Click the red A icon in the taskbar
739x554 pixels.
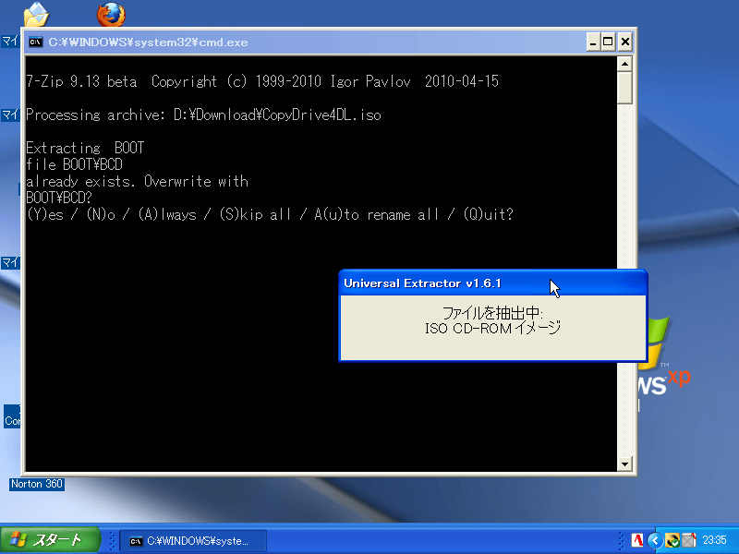(637, 540)
